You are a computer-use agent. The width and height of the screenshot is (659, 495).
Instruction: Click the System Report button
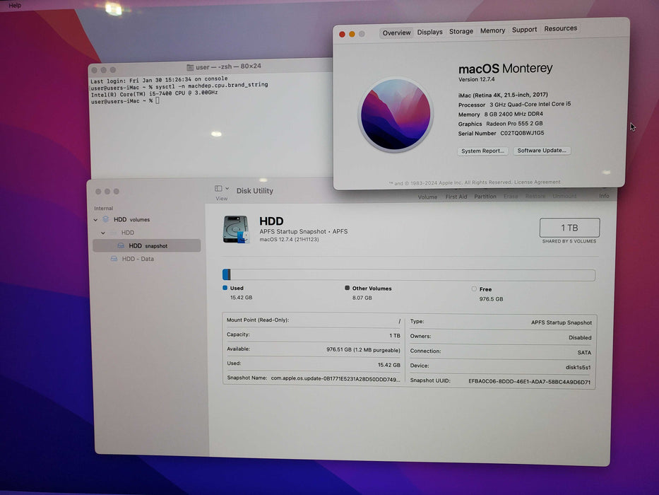coord(482,151)
